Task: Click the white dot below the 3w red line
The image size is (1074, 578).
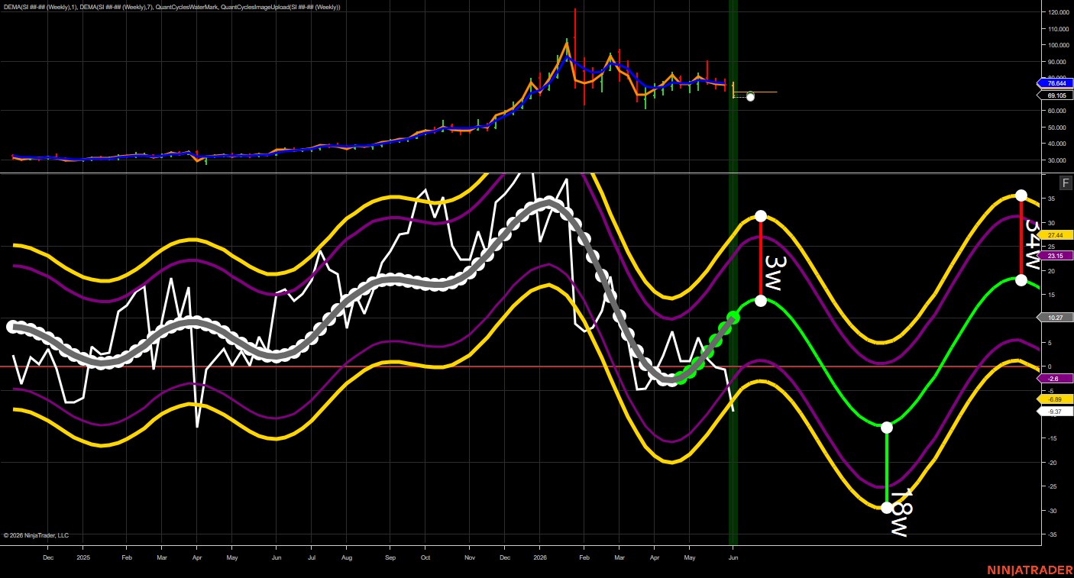Action: [761, 301]
